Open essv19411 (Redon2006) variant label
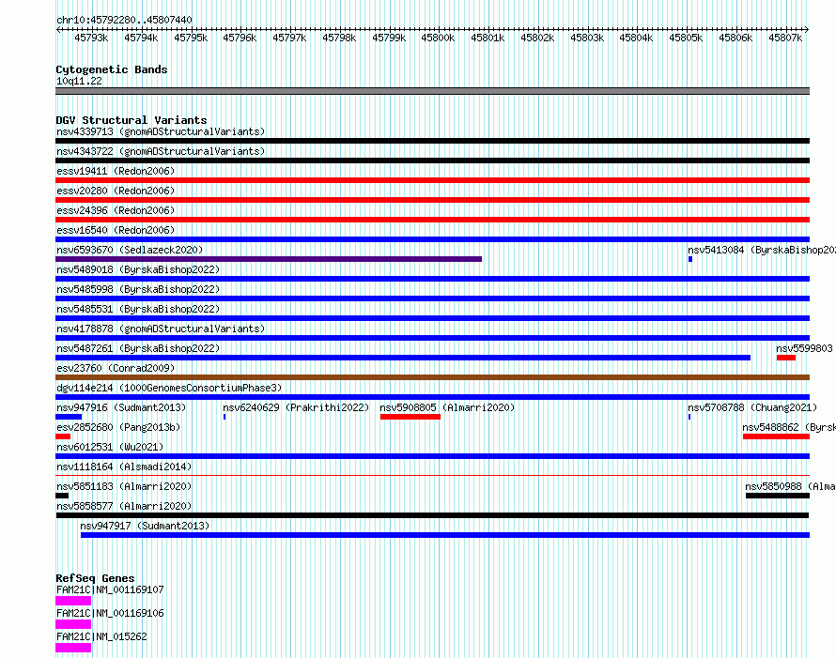The image size is (836, 658). coord(116,171)
